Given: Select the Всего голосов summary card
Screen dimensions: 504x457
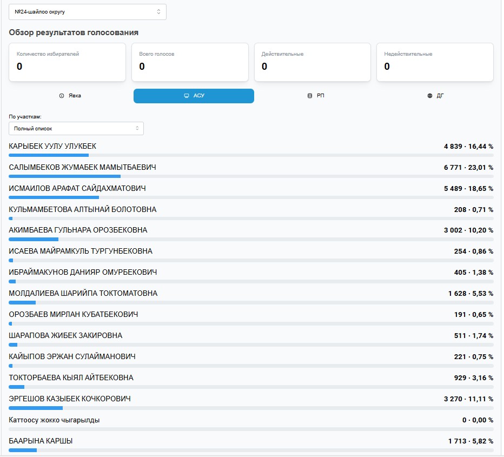Looking at the screenshot, I should click(190, 62).
